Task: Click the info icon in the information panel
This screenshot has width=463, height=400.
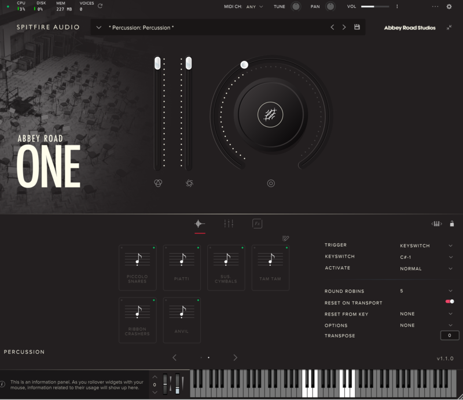Action: pyautogui.click(x=3, y=384)
